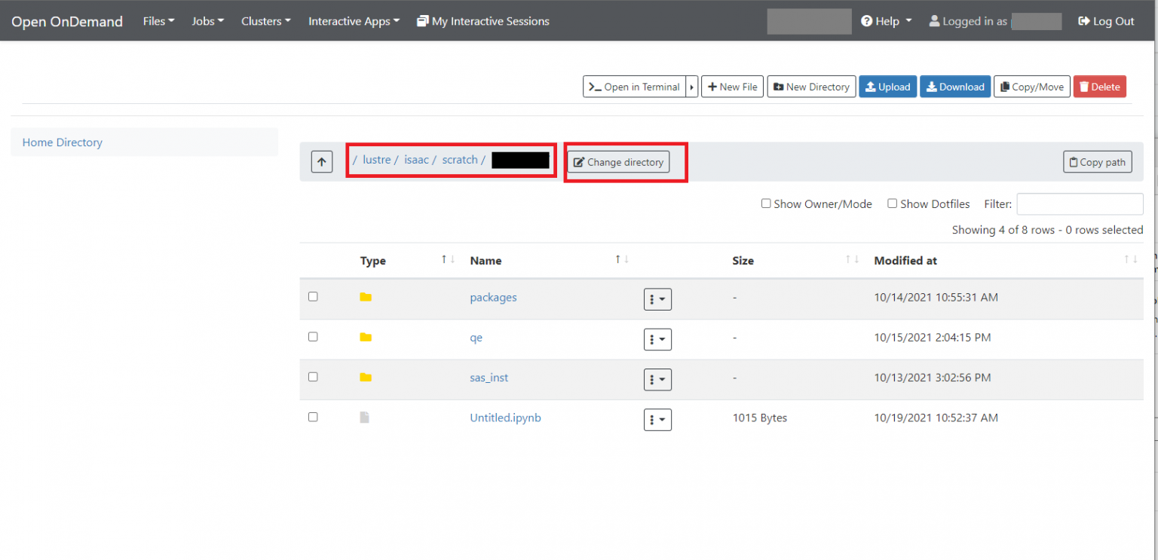The height and width of the screenshot is (560, 1158).
Task: Click the Open in Terminal button
Action: (x=635, y=86)
